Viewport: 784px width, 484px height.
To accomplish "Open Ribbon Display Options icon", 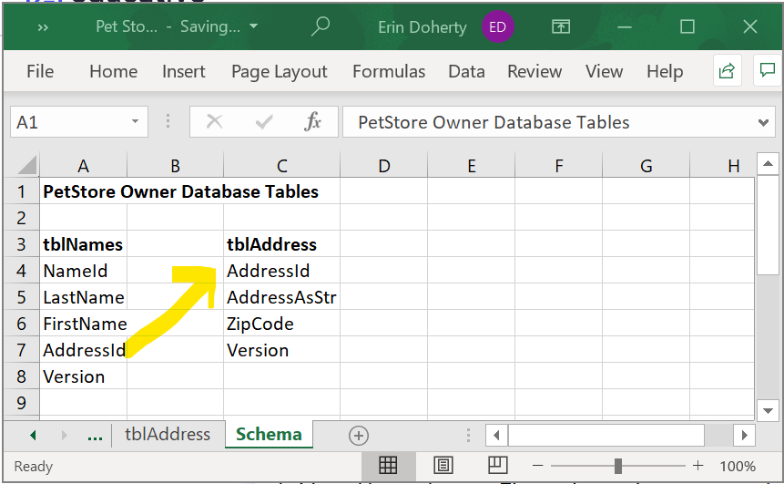I will click(x=561, y=26).
